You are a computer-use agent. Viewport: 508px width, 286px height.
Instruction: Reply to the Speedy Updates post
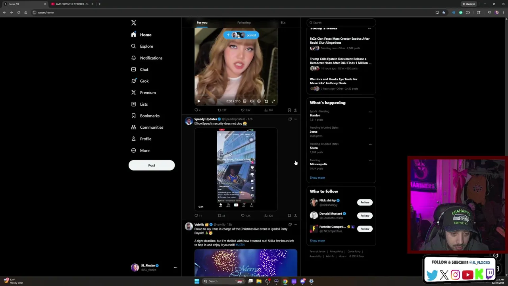[x=198, y=216]
